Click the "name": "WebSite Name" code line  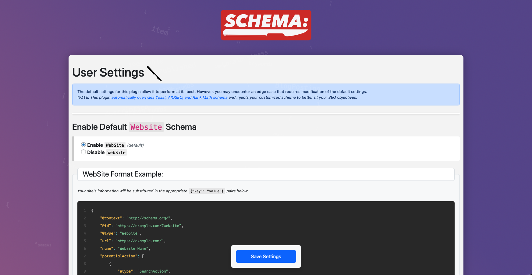pyautogui.click(x=125, y=249)
